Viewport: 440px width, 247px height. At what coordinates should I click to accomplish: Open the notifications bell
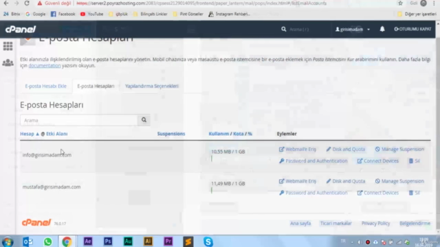pyautogui.click(x=382, y=29)
